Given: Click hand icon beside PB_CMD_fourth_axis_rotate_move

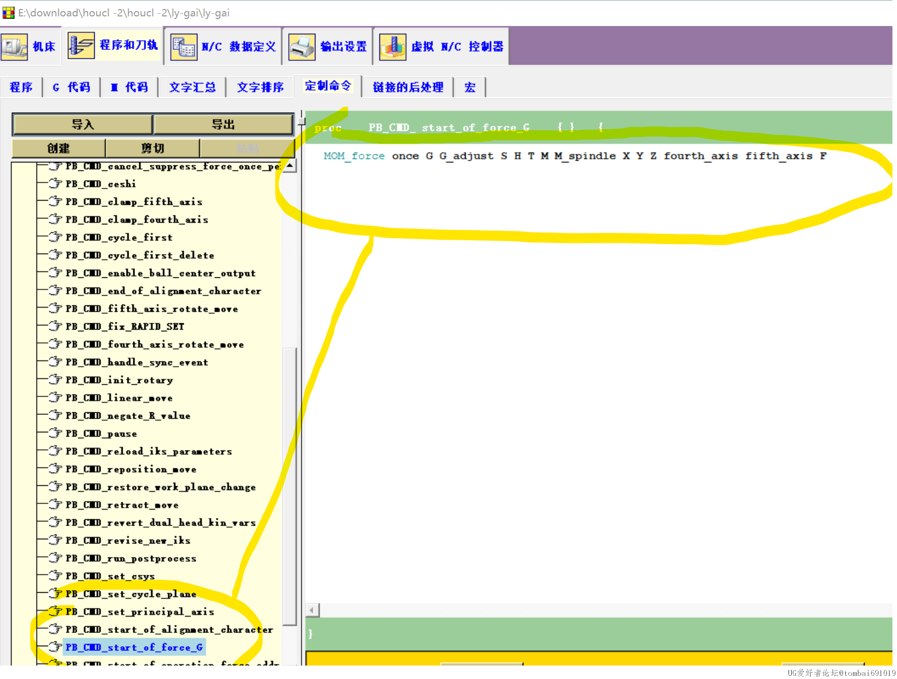Looking at the screenshot, I should coord(55,344).
